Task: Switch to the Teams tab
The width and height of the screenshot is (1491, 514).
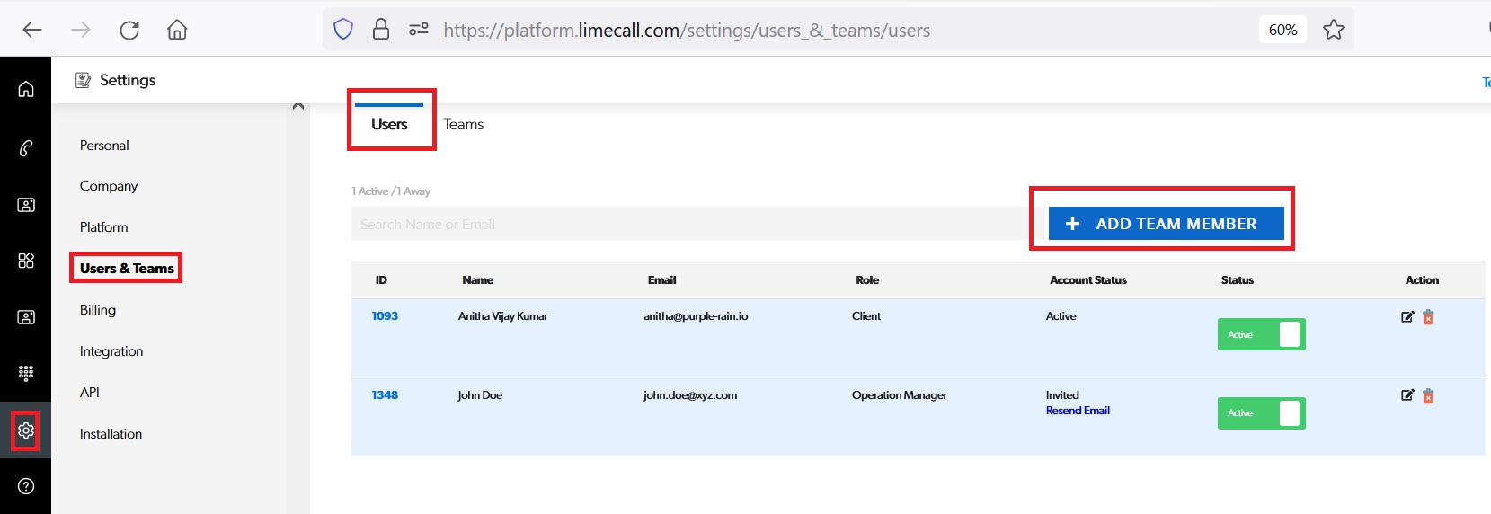Action: tap(463, 125)
